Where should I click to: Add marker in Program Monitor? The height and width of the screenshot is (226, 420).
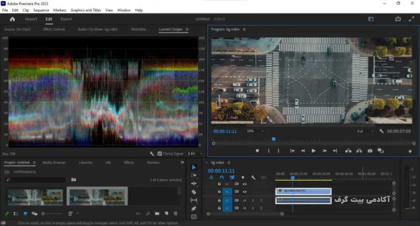257,151
